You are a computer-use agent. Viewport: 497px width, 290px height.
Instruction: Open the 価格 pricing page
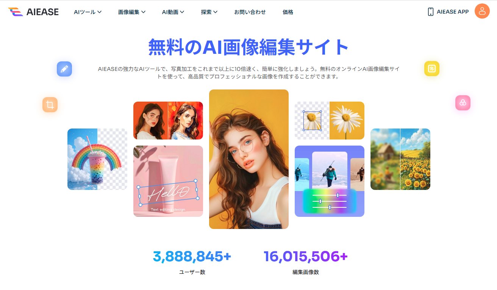[288, 12]
